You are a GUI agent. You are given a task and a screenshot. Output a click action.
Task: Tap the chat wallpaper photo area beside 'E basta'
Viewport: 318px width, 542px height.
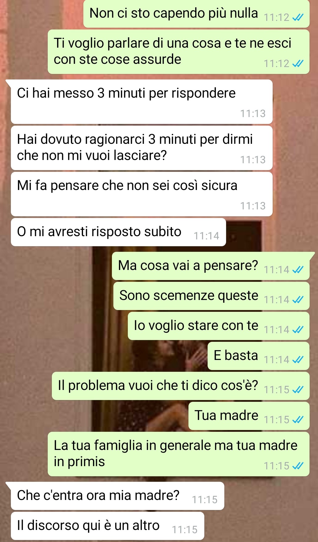click(x=165, y=356)
